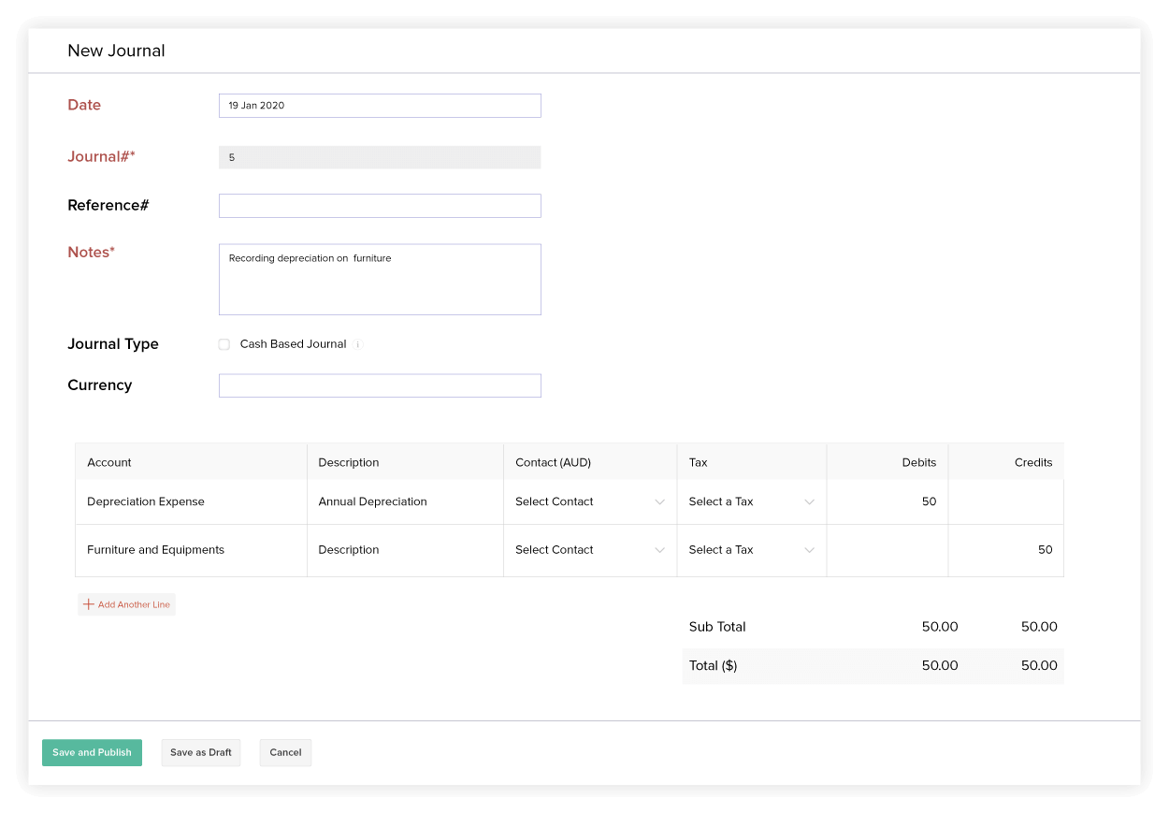Click Add Another Line to insert a row

[x=126, y=604]
